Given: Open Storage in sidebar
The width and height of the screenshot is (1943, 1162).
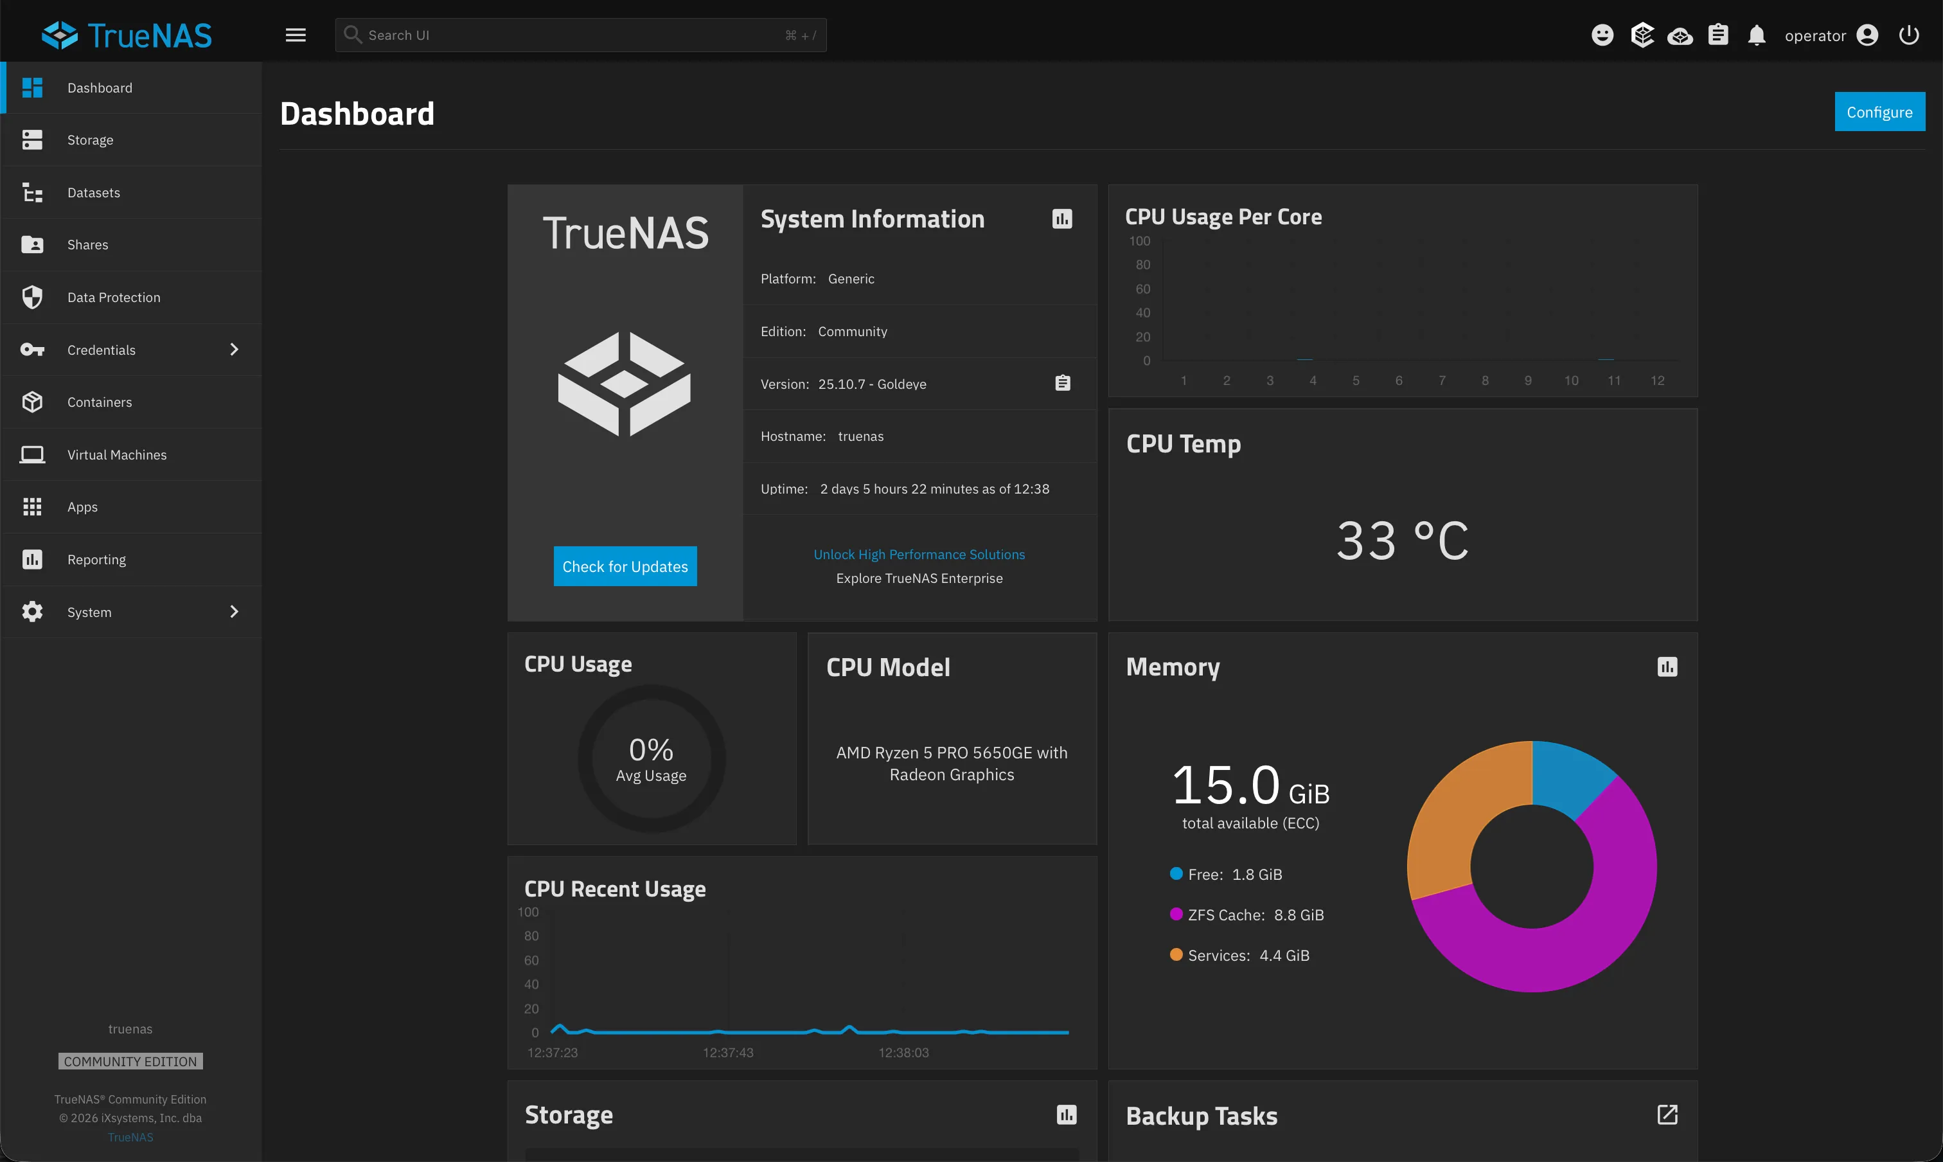Looking at the screenshot, I should [130, 140].
